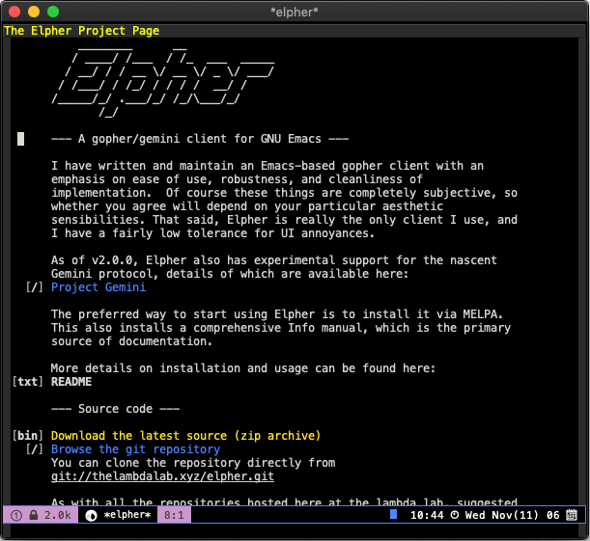
Task: Click the [/] marker beside Project Gemini
Action: (x=34, y=287)
